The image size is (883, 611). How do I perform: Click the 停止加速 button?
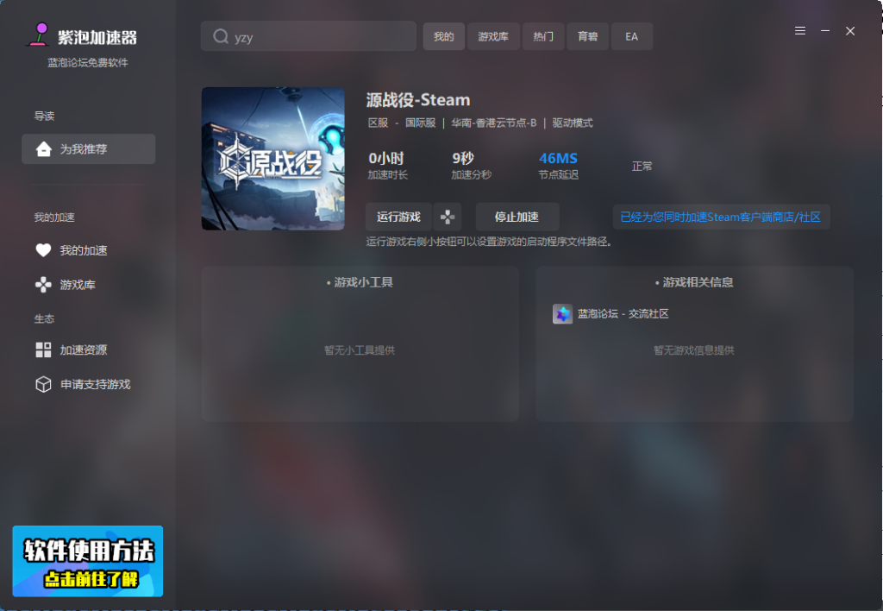tap(517, 217)
